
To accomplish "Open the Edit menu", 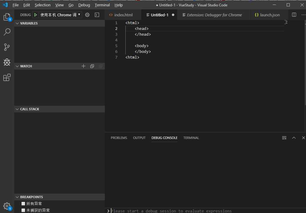I will (27, 5).
